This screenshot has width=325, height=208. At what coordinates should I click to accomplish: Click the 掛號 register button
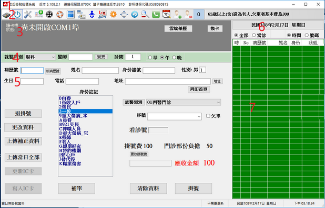(x=194, y=189)
